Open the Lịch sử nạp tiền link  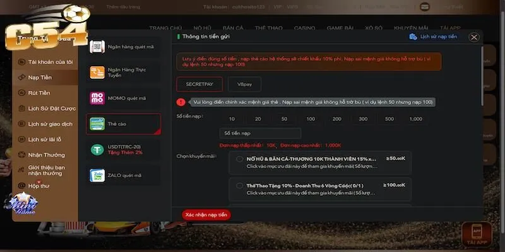(x=433, y=37)
